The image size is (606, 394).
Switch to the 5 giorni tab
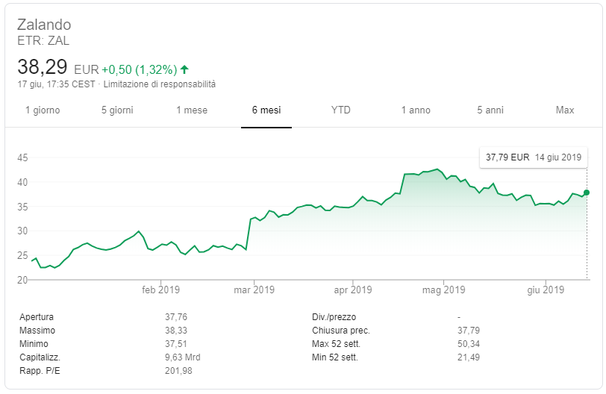117,110
